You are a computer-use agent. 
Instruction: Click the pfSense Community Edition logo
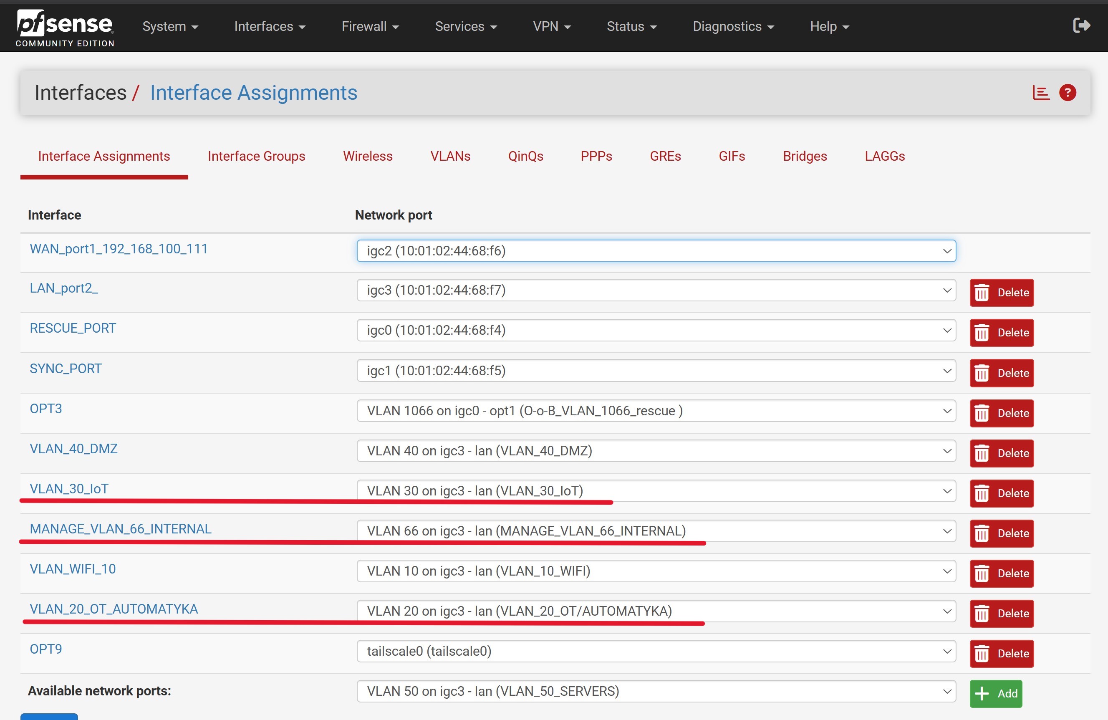tap(65, 28)
